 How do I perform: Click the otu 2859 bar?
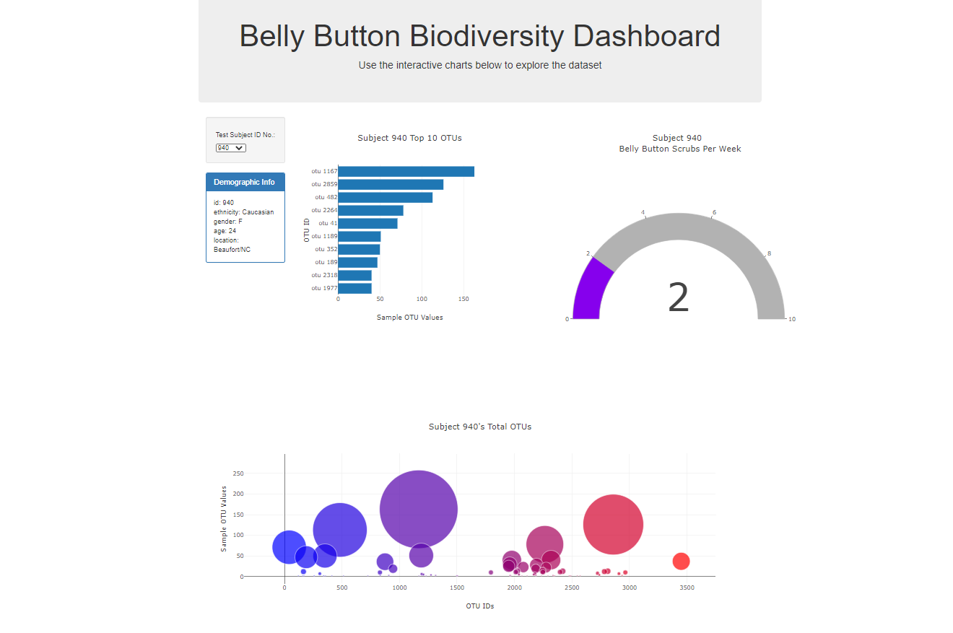coord(390,184)
